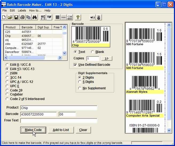
Task: Click the Digit Sup. column header
Action: coord(44,27)
